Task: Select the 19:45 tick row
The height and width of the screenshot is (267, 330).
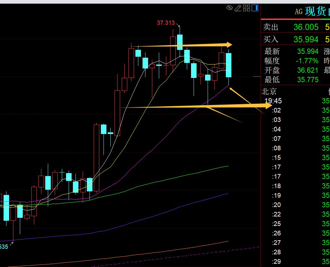Action: point(273,101)
